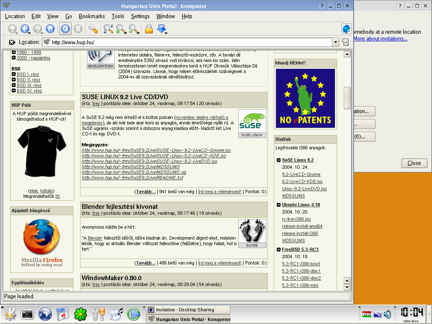Open the FreeBSD 5.3-RC1 Stuffok link
Screen dimensions: 432x324
(300, 249)
